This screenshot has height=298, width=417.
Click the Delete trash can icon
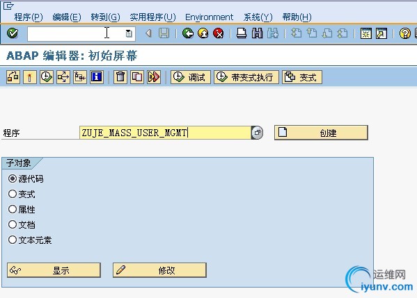click(120, 77)
